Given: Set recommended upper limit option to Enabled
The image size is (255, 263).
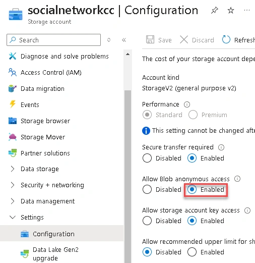Looking at the screenshot, I should point(192,252).
